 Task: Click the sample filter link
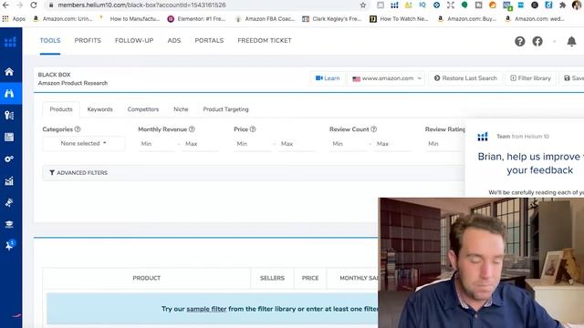206,309
